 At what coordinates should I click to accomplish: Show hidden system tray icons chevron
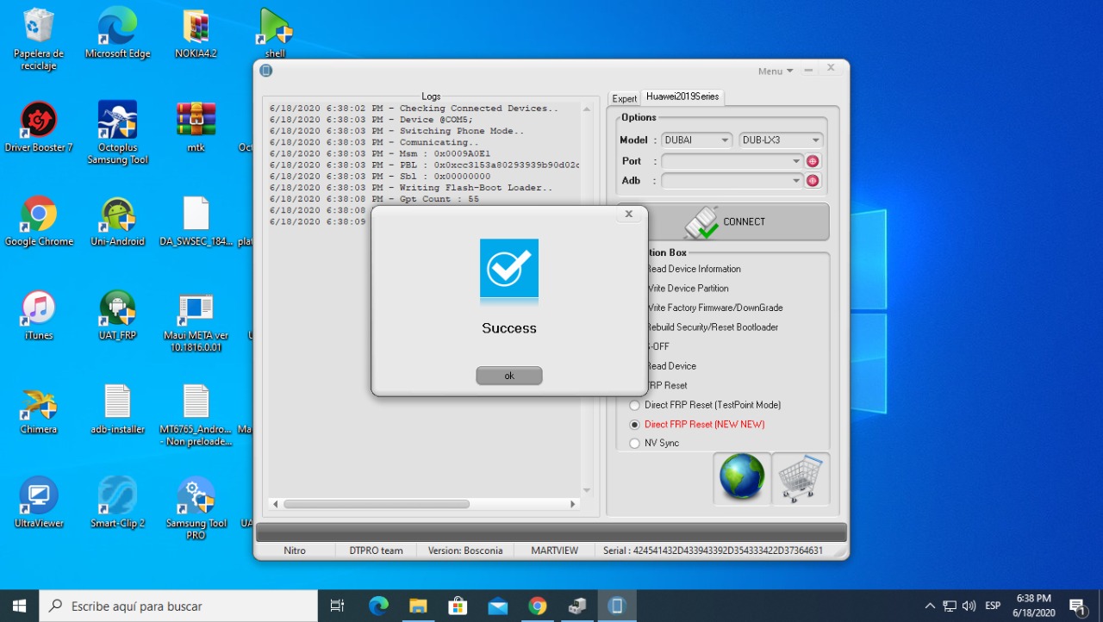[x=930, y=606]
